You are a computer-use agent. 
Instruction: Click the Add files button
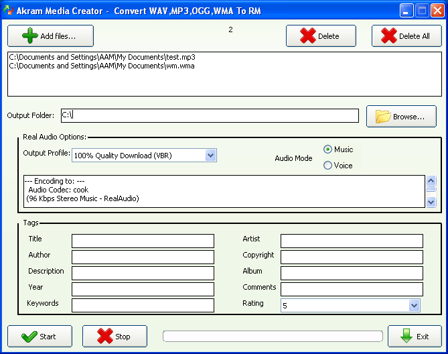50,36
